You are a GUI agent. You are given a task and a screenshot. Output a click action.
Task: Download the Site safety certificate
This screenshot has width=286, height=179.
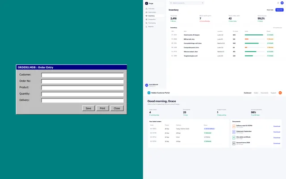click(x=277, y=137)
